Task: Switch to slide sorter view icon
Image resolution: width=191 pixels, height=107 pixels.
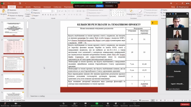Action: pyautogui.click(x=157, y=100)
